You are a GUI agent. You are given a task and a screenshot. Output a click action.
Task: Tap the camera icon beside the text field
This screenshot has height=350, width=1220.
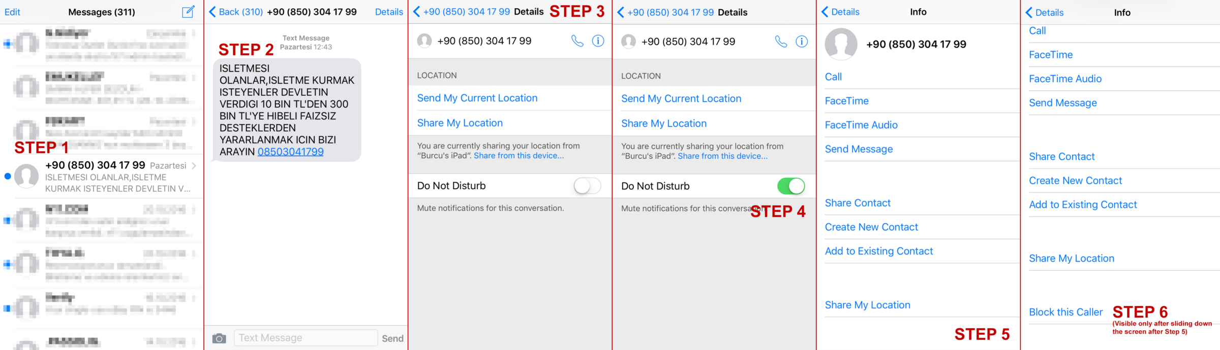pos(219,338)
